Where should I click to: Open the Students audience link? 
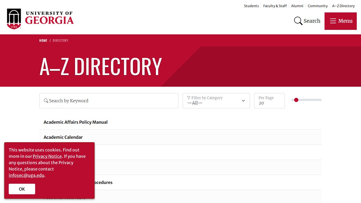point(251,6)
